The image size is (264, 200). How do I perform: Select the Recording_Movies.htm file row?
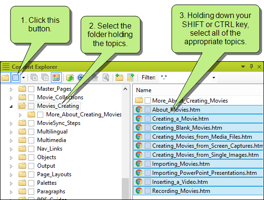pos(198,191)
